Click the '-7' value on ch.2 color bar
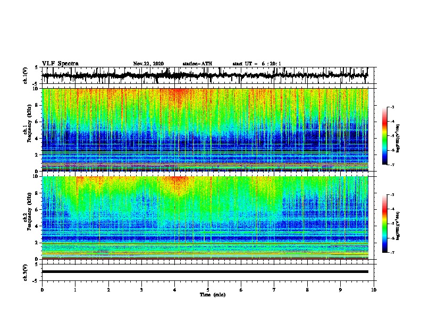The height and width of the screenshot is (325, 421). click(x=392, y=252)
